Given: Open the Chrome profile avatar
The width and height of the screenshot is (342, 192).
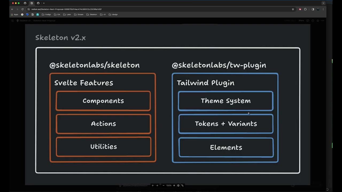Looking at the screenshot, I should click(x=318, y=9).
